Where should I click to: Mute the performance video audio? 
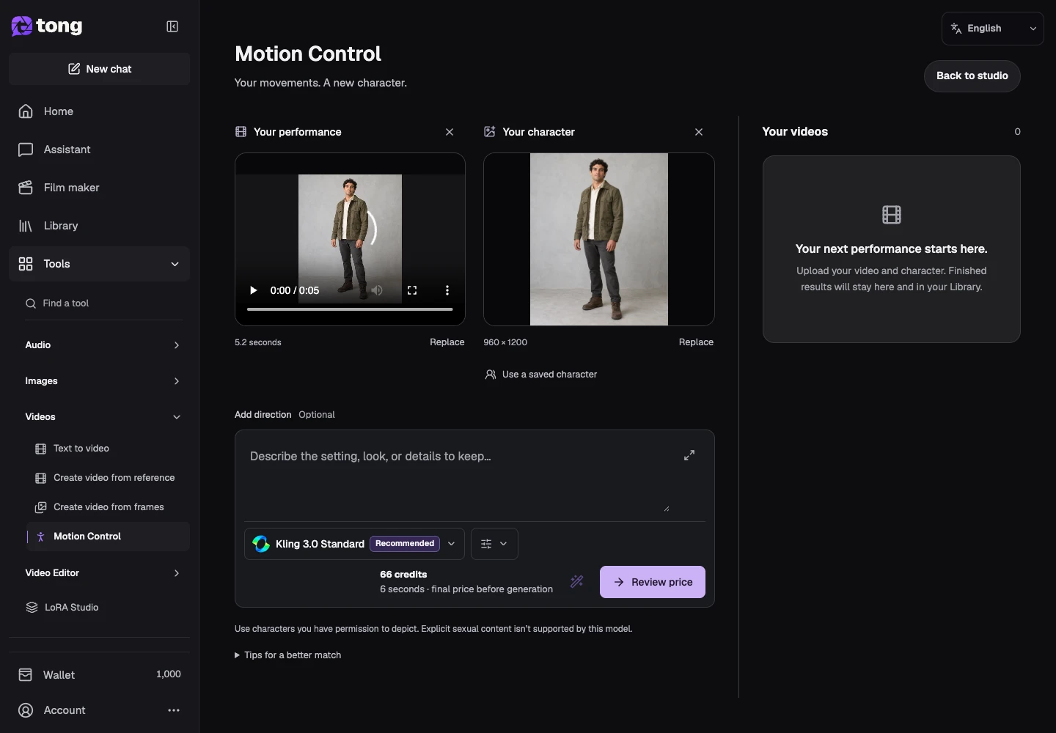[377, 290]
